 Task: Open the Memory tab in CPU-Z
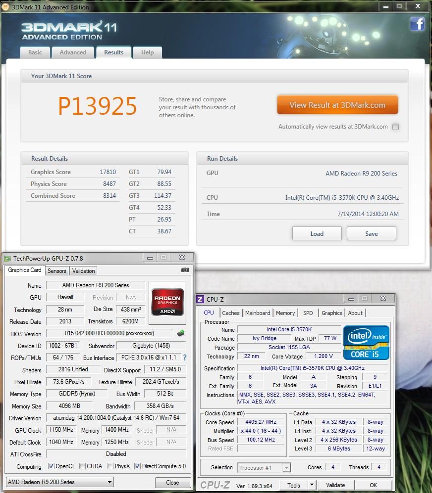coord(285,313)
